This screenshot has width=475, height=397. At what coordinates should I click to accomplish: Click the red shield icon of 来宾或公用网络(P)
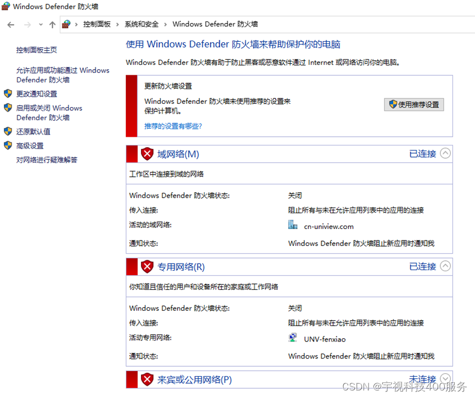pos(147,379)
